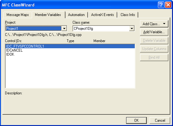Select IDCANCEL in the Control IDs list
The height and width of the screenshot is (126, 173).
[x=70, y=50]
